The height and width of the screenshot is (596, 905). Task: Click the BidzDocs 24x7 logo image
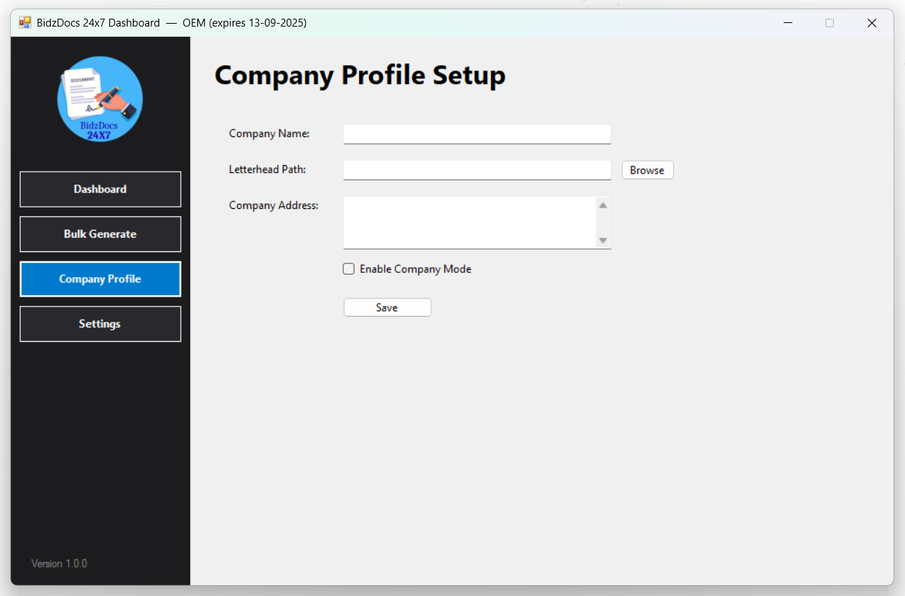point(100,98)
